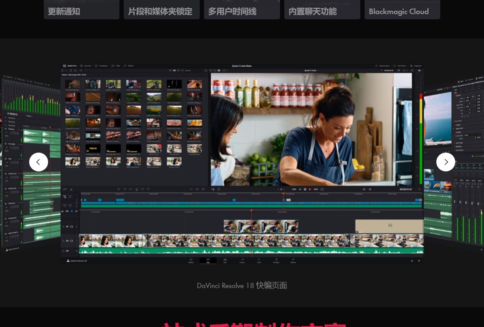Go to the next edit point
Image resolution: width=484 pixels, height=327 pixels.
[370, 189]
